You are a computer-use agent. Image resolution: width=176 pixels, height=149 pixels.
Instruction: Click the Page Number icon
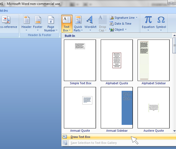click(x=51, y=20)
